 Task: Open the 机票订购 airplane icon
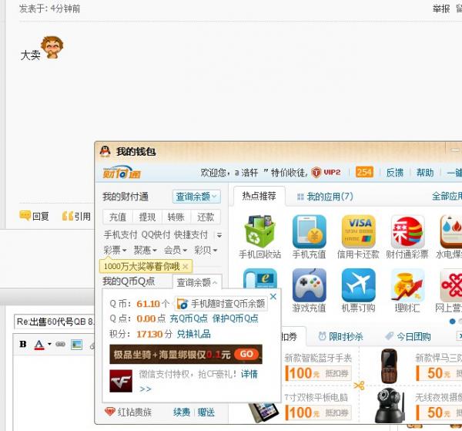click(x=358, y=285)
